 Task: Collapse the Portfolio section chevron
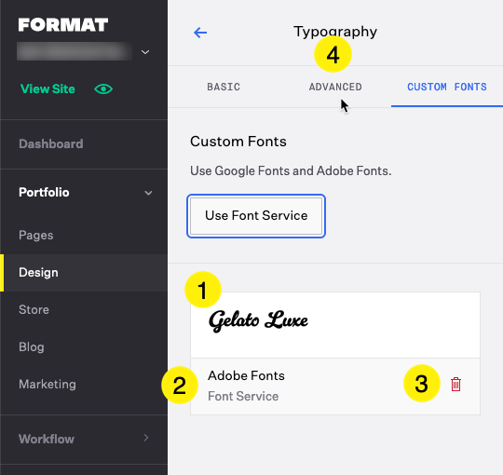click(148, 193)
